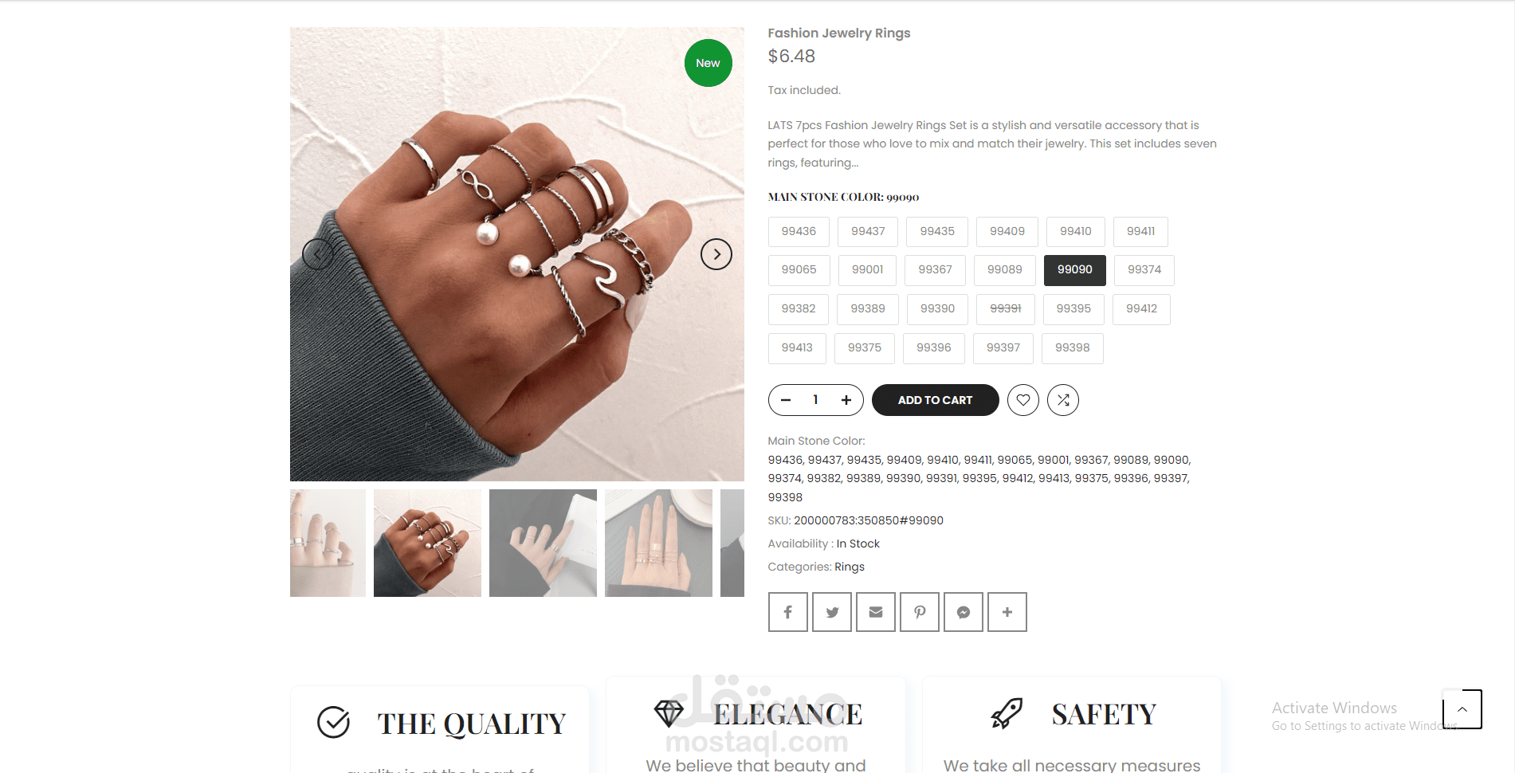Share via Messenger icon
The height and width of the screenshot is (773, 1515).
click(963, 612)
